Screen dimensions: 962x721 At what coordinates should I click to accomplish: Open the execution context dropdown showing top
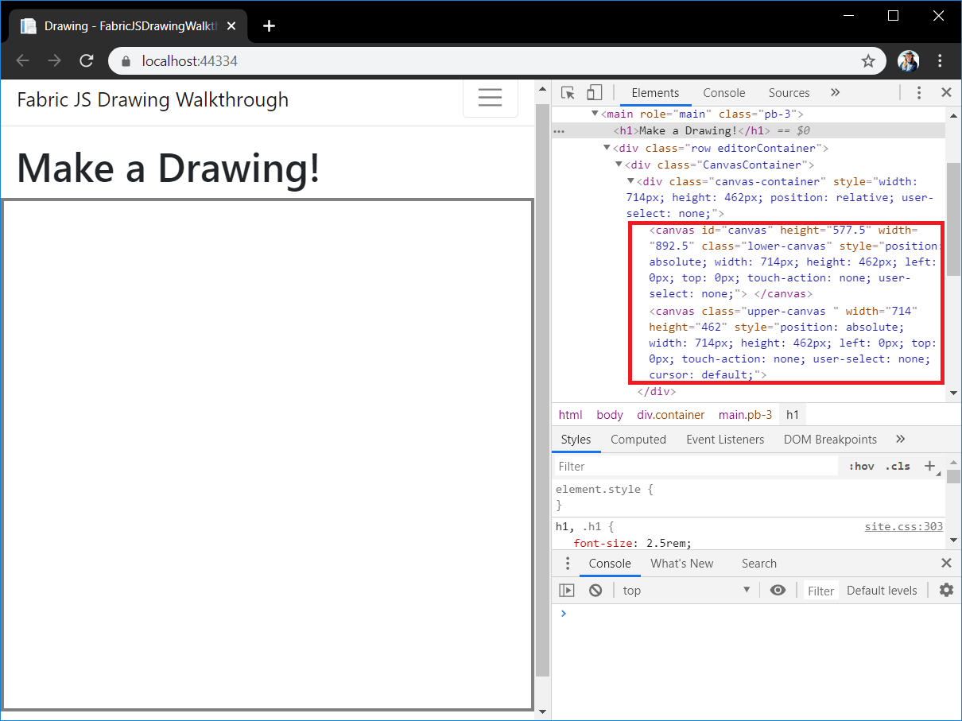click(685, 590)
